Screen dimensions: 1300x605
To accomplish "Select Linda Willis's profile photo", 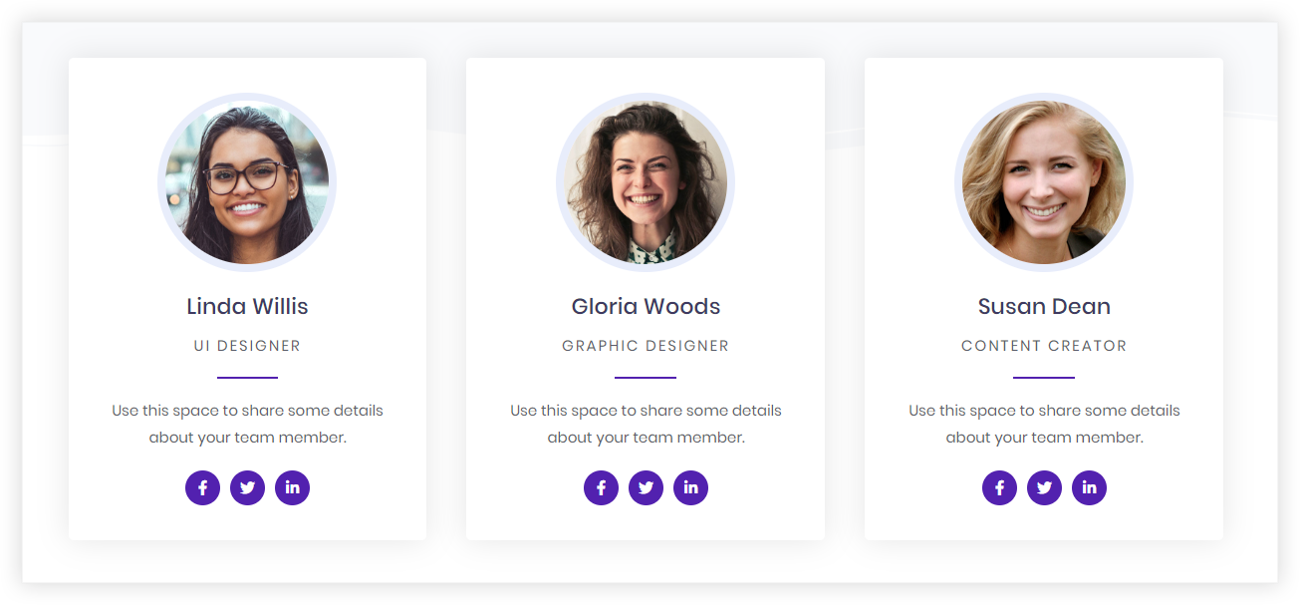I will click(247, 182).
